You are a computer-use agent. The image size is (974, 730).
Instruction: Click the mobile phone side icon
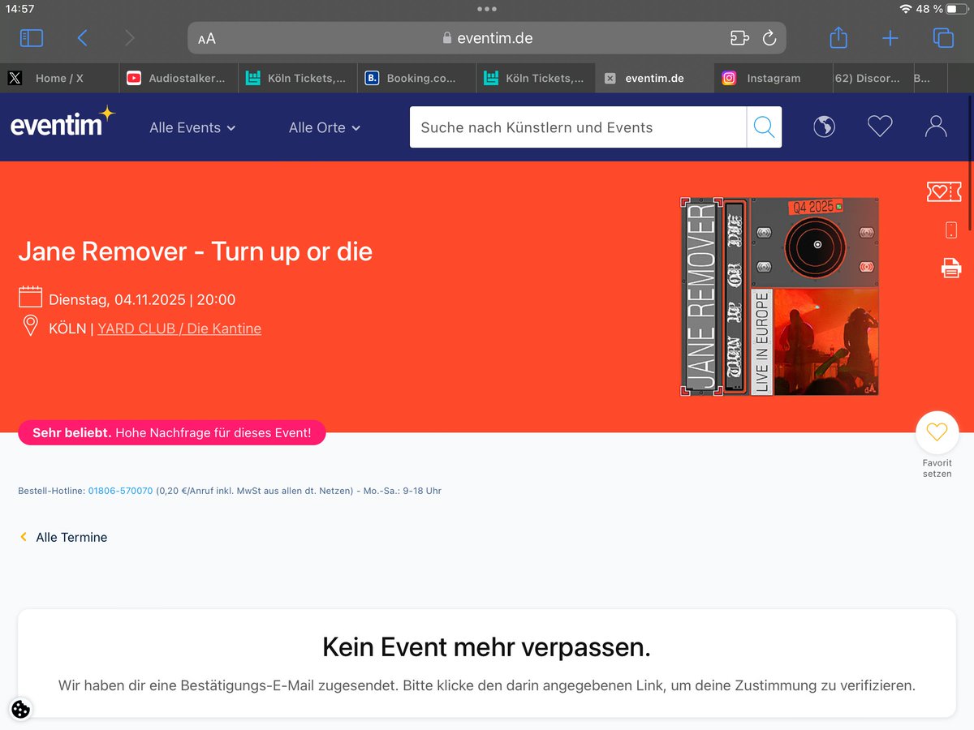951,230
